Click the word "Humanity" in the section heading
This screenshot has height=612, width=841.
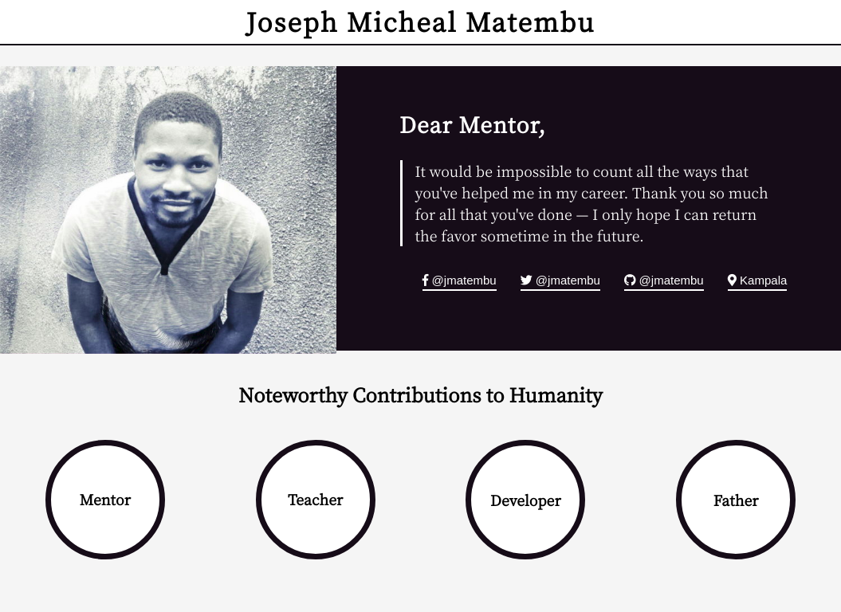[556, 396]
